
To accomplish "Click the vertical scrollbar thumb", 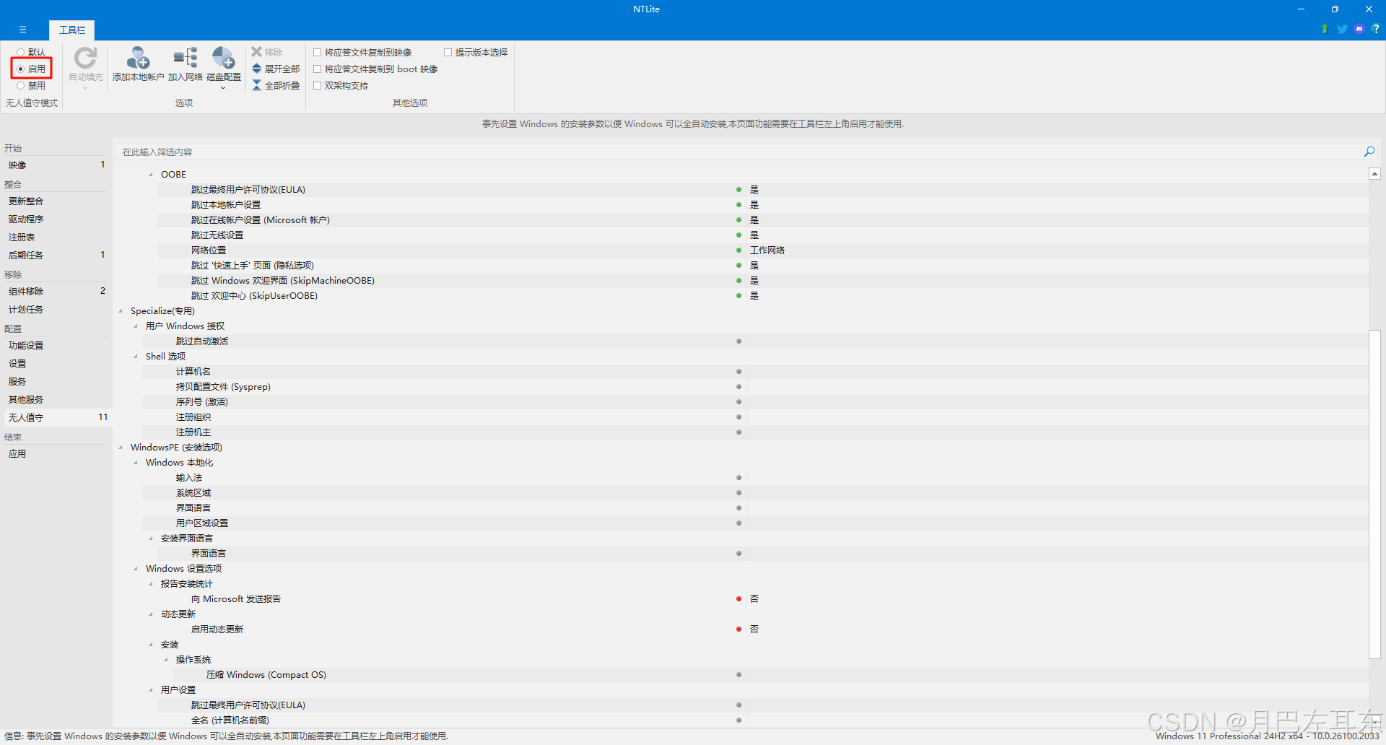I will [x=1374, y=495].
